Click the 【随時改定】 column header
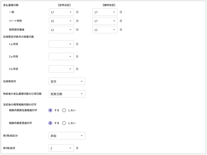This screenshot has height=155, width=207. coord(109,5)
